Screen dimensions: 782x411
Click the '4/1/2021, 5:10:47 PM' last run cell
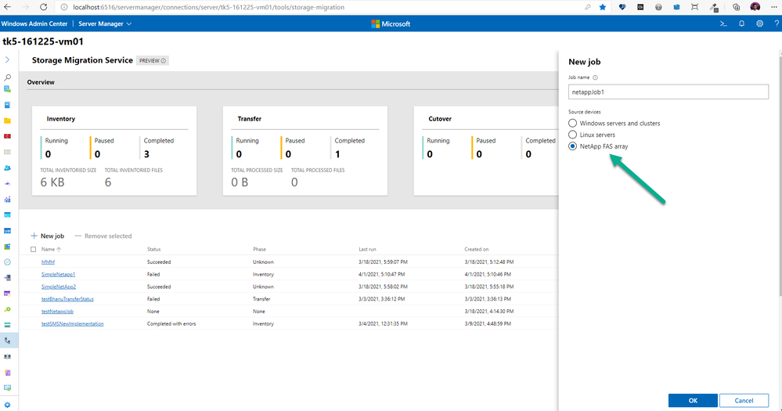pyautogui.click(x=381, y=274)
